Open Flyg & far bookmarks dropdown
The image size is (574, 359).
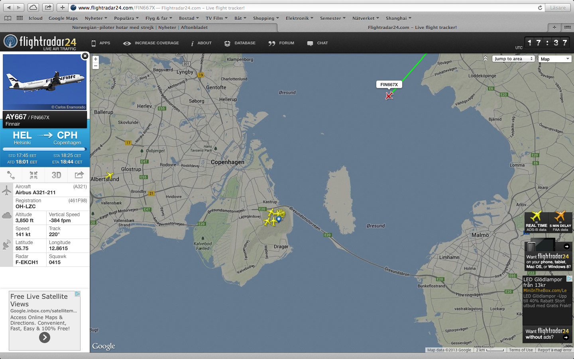click(159, 18)
